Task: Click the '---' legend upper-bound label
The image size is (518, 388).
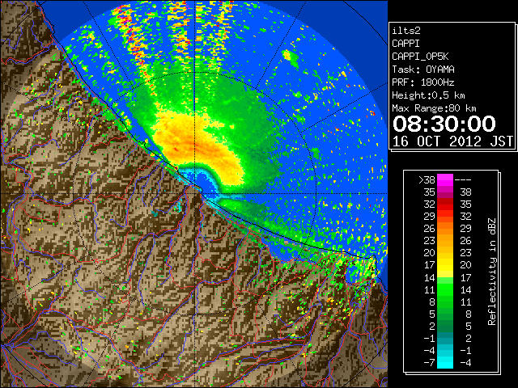Action: tap(463, 180)
